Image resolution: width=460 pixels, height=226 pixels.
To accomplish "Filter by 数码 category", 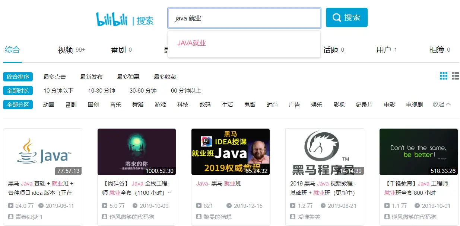I will click(x=205, y=105).
